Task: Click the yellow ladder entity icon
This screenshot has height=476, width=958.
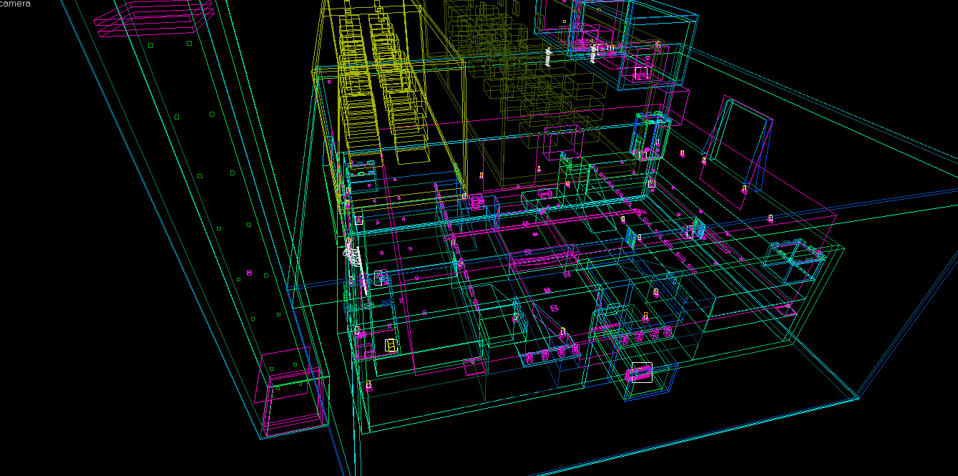Action: pos(390,346)
